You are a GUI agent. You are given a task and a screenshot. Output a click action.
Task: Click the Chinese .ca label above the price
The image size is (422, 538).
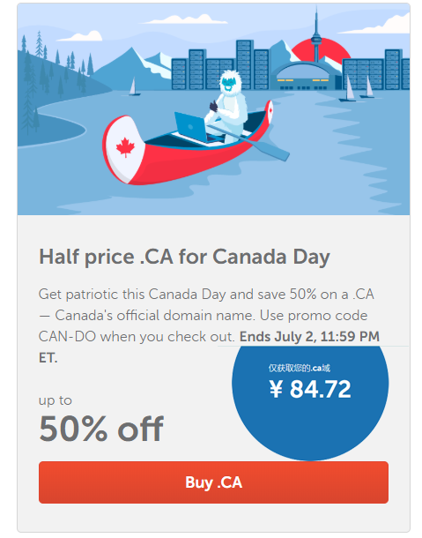[x=300, y=369]
